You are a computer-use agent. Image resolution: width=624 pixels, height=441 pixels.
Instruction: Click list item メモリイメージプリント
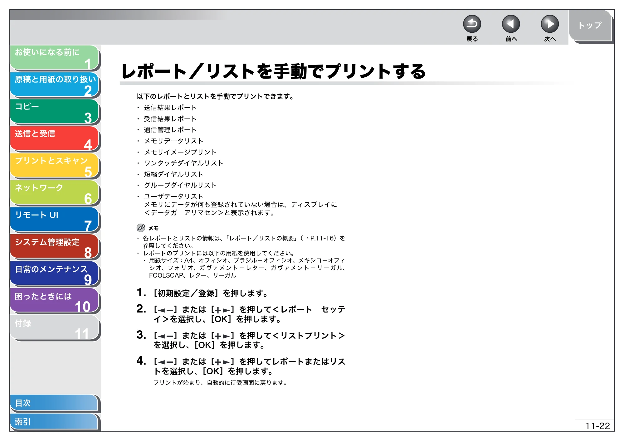click(180, 152)
